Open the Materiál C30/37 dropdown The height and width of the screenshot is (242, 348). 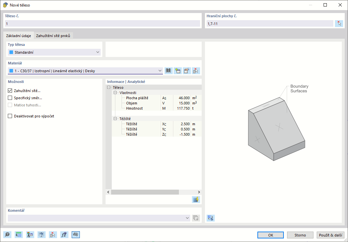click(x=85, y=71)
